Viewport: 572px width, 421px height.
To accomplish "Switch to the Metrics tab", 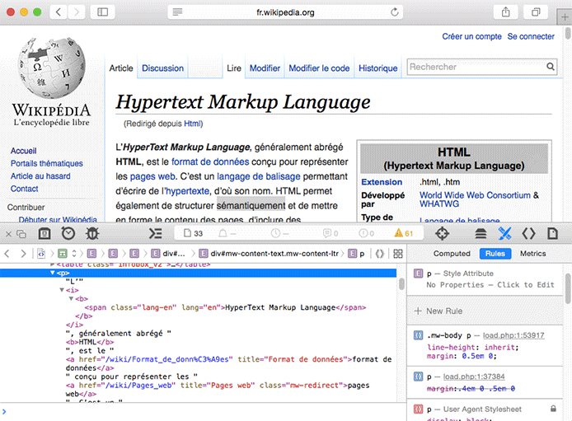I will click(x=533, y=253).
